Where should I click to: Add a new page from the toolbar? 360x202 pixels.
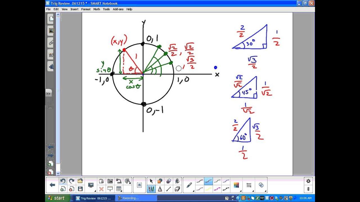point(63,189)
